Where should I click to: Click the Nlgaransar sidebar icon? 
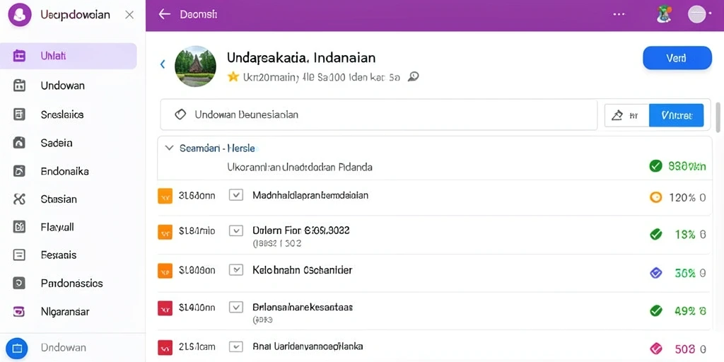19,311
